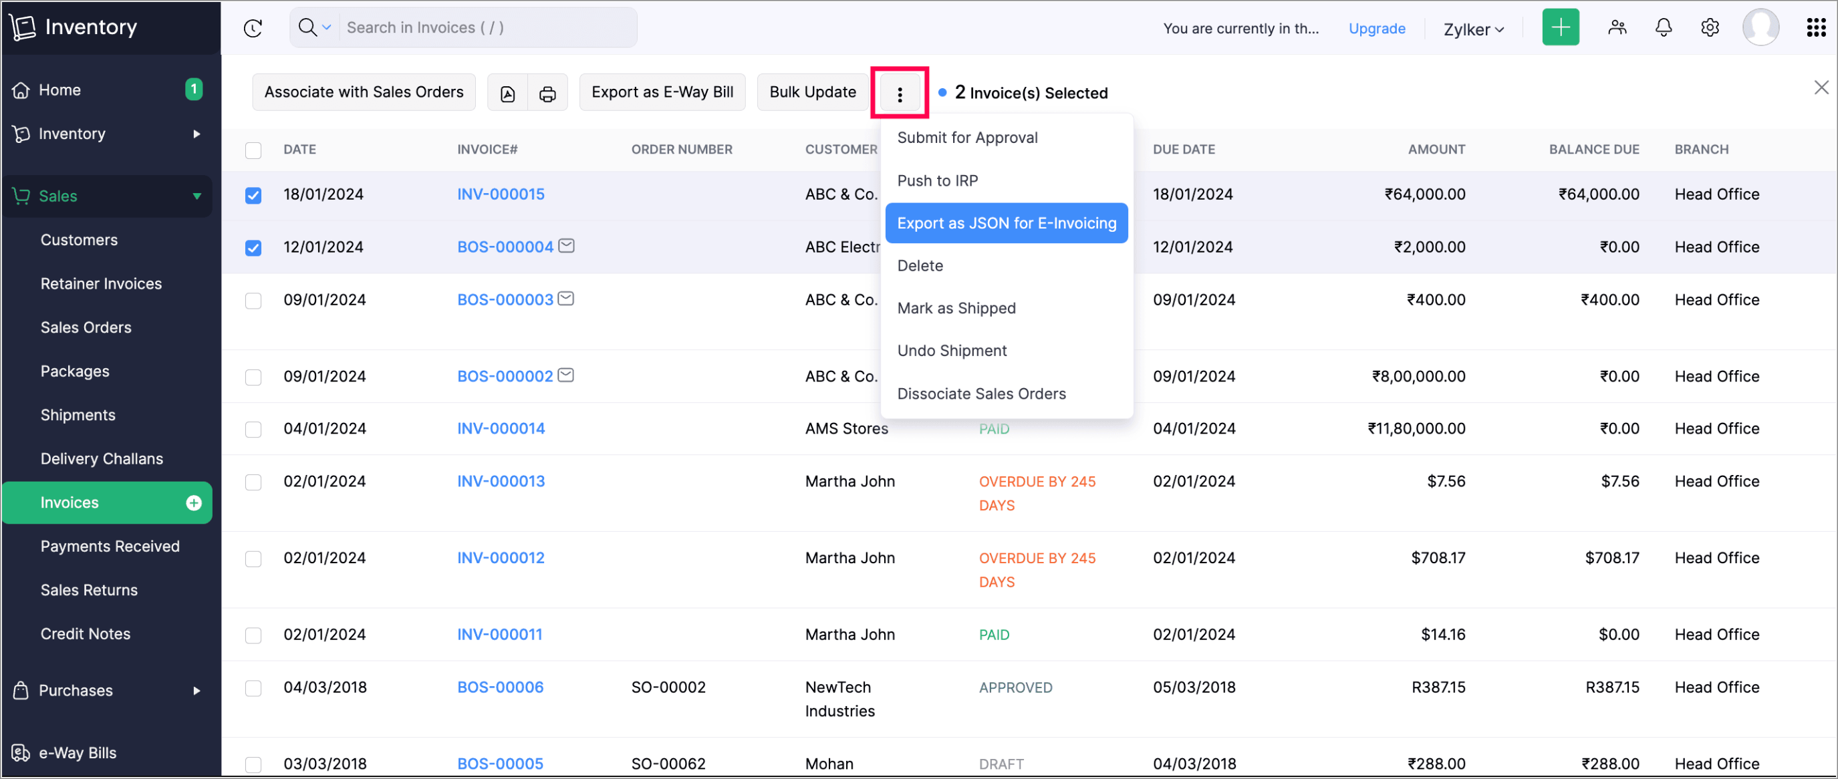Image resolution: width=1838 pixels, height=779 pixels.
Task: Select Dissociate Sales Orders option
Action: [1006, 394]
